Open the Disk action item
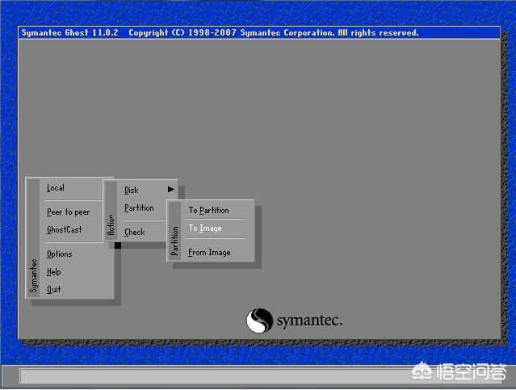 132,190
